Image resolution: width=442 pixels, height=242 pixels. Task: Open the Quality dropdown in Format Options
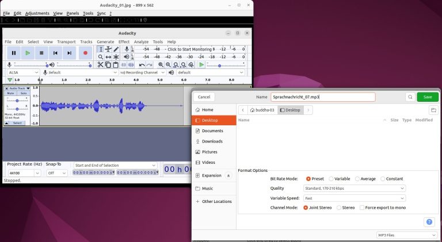pyautogui.click(x=355, y=188)
